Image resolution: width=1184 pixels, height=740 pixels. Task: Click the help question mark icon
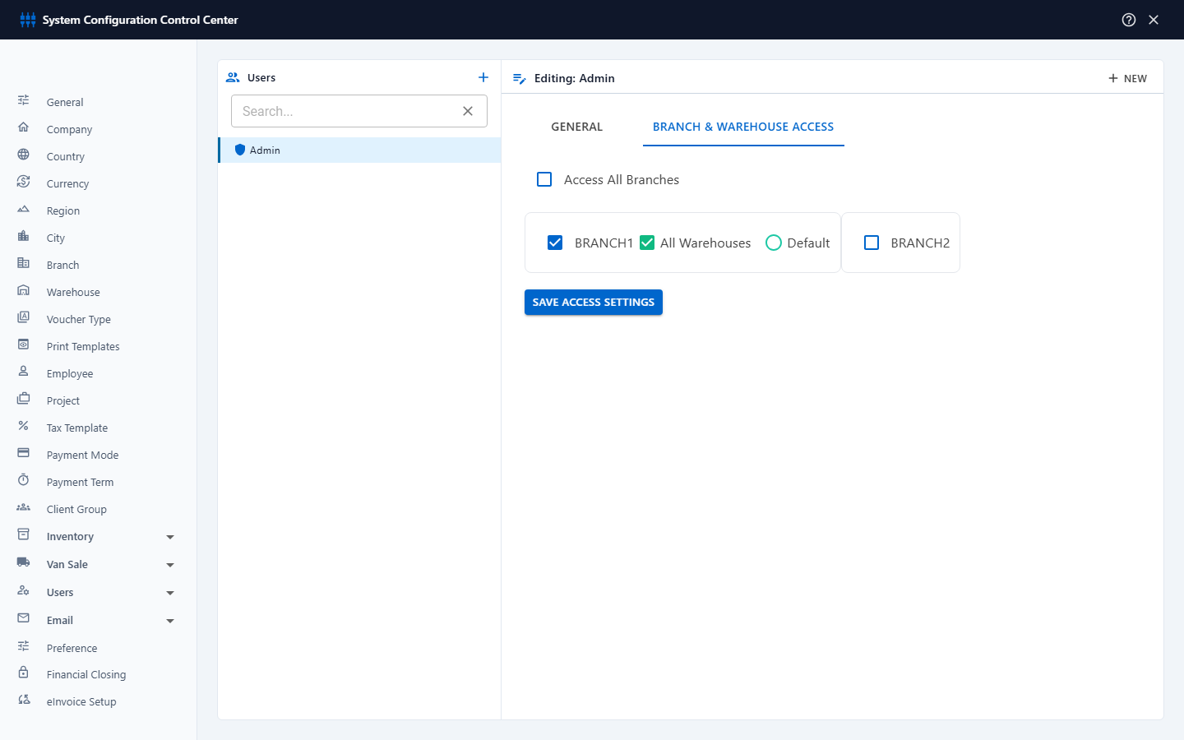[x=1129, y=20]
